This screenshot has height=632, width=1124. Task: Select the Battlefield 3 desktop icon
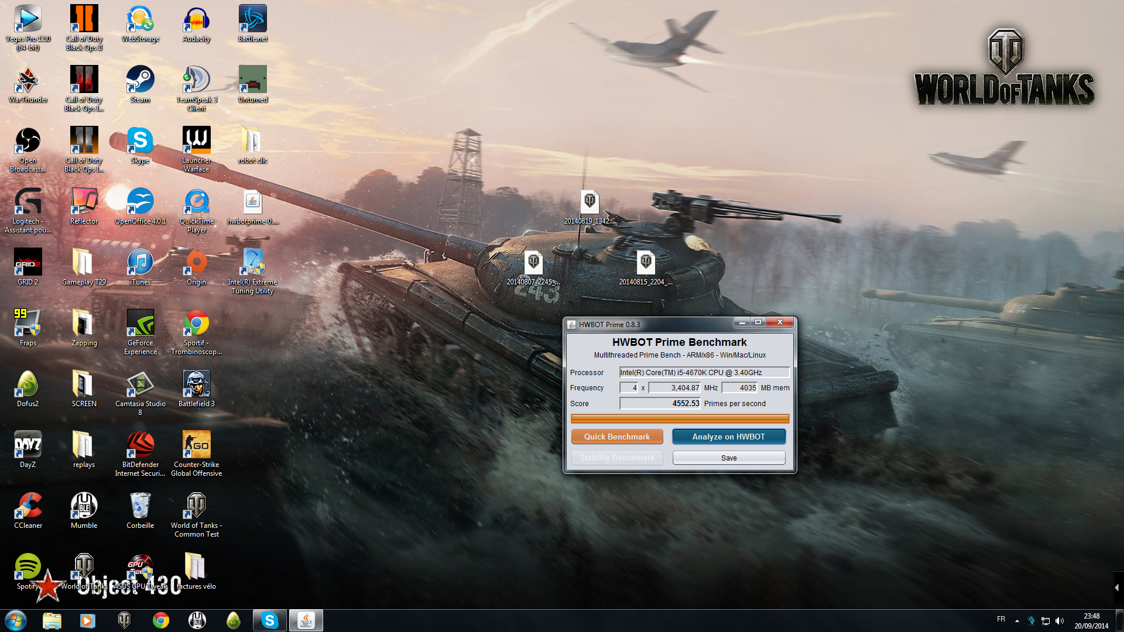tap(197, 389)
